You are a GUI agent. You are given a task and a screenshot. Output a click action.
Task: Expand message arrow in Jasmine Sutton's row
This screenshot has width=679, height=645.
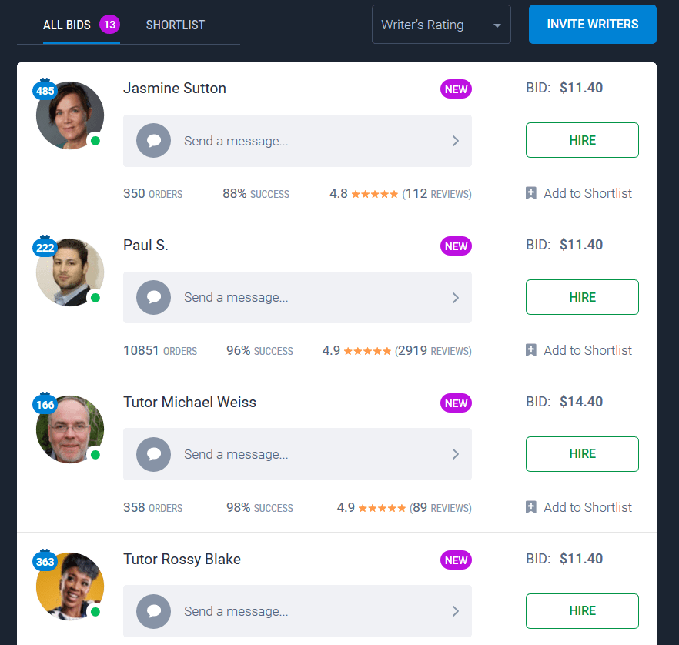(455, 141)
